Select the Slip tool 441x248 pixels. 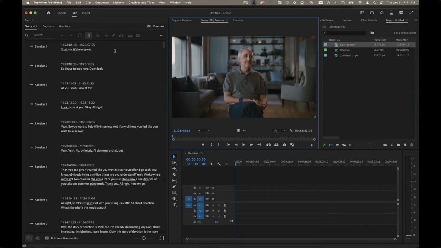click(174, 181)
